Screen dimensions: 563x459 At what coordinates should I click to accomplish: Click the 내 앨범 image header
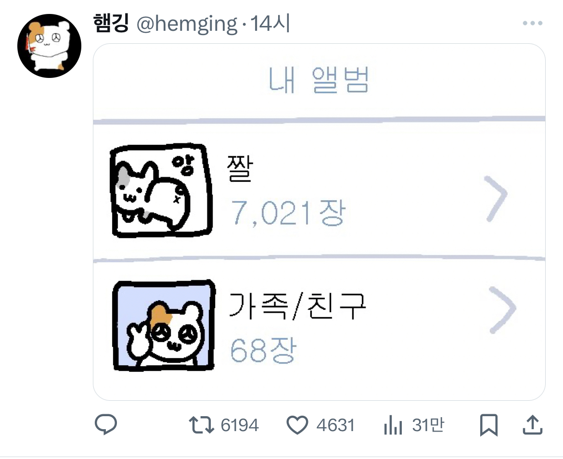(x=319, y=80)
